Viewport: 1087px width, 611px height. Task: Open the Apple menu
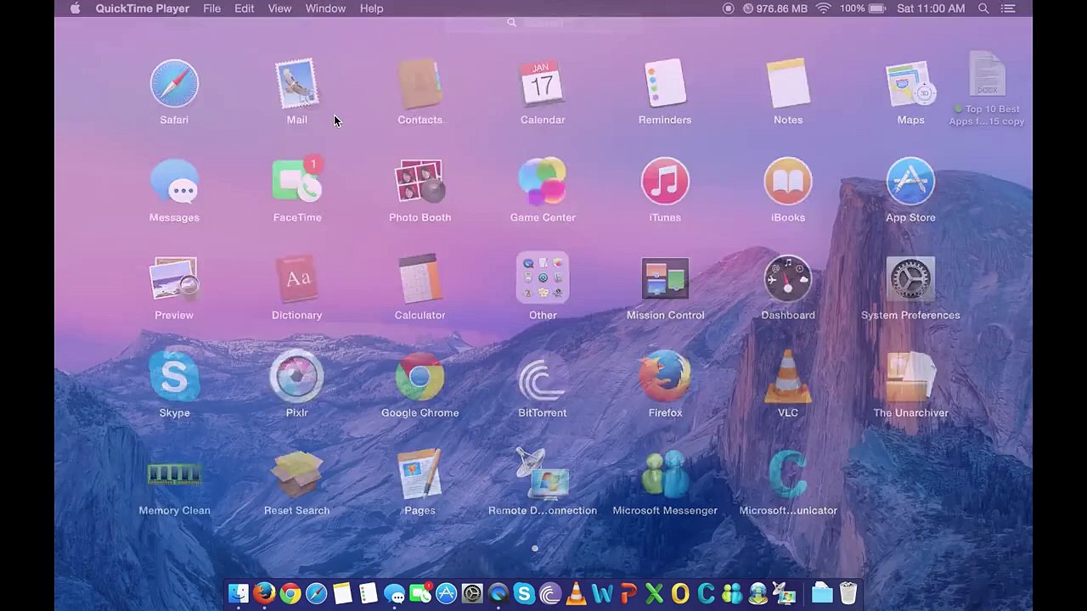pyautogui.click(x=75, y=8)
